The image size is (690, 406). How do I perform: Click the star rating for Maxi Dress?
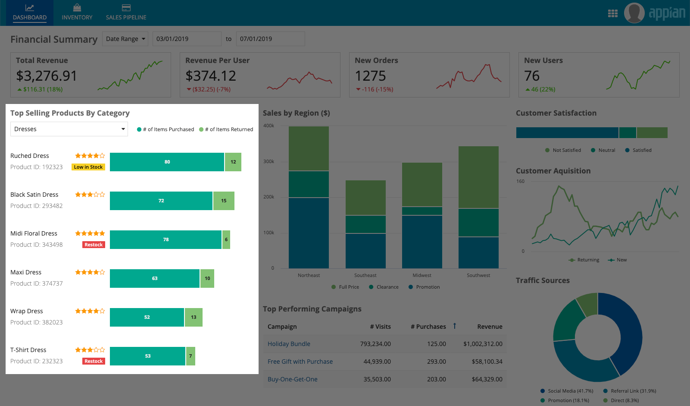(90, 272)
